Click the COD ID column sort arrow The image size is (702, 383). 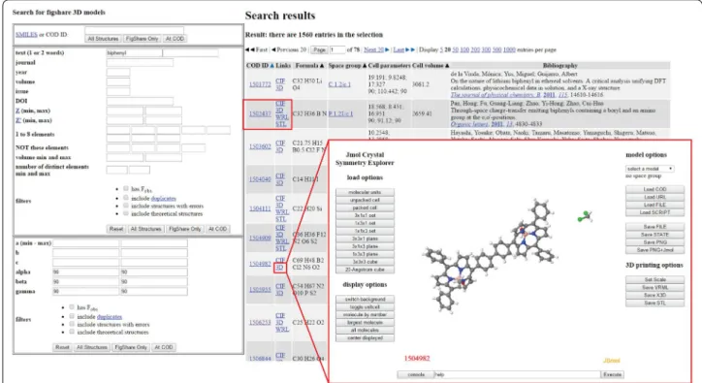[x=271, y=65]
